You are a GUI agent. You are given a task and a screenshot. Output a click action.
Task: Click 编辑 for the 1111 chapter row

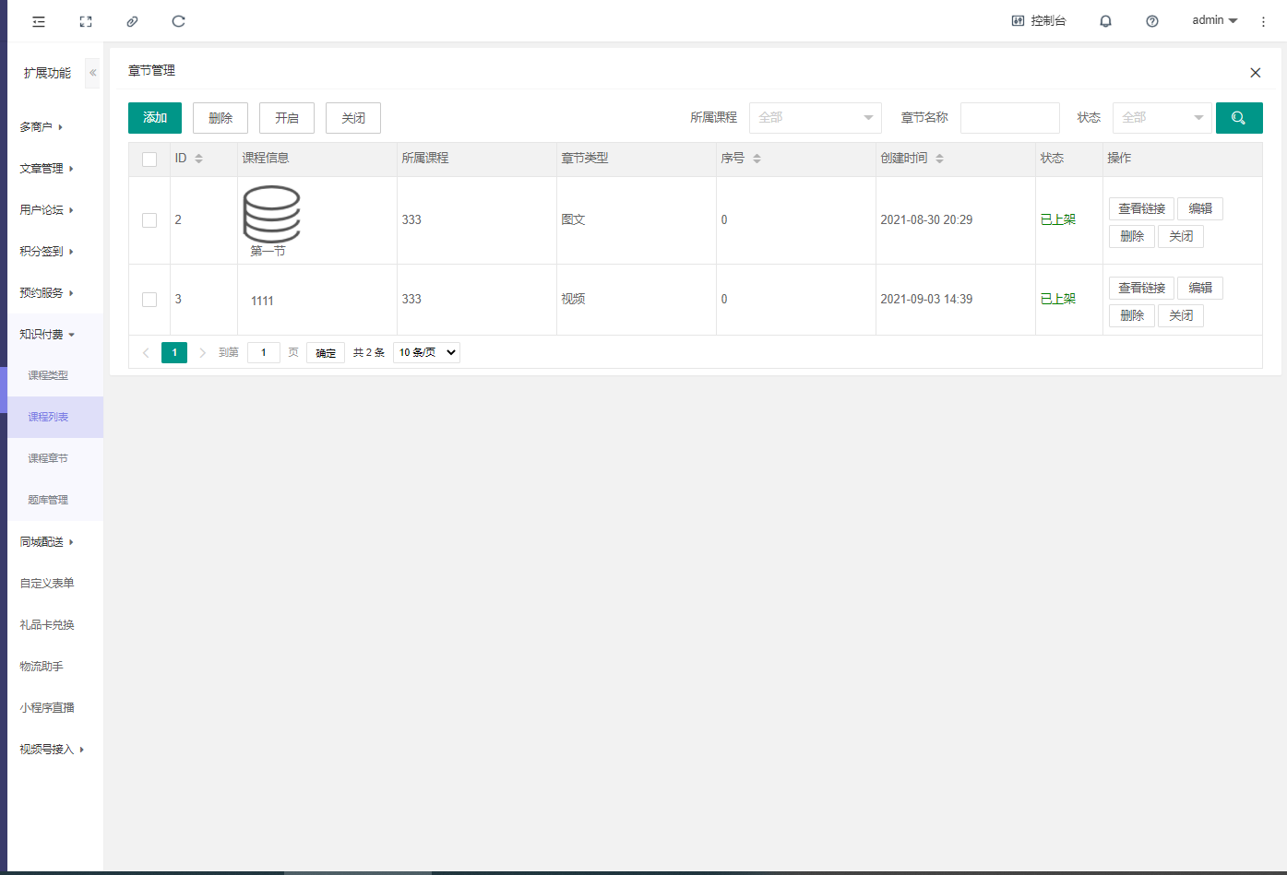tap(1199, 288)
